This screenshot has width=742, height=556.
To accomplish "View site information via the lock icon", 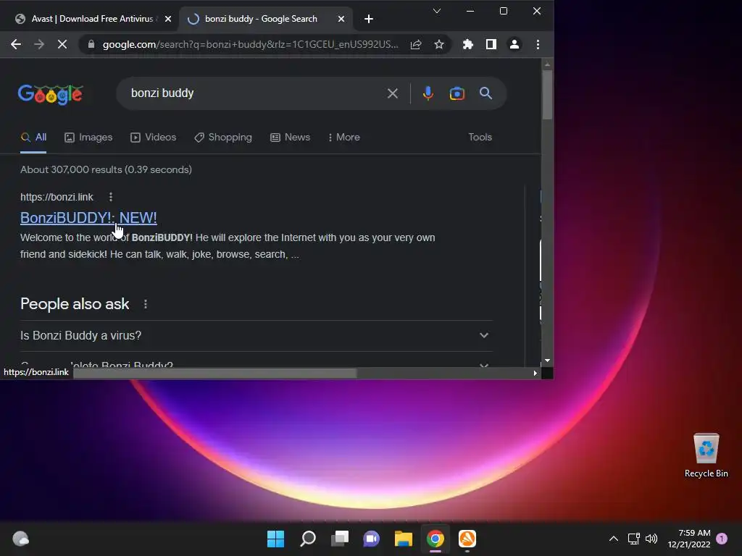I will (x=91, y=44).
